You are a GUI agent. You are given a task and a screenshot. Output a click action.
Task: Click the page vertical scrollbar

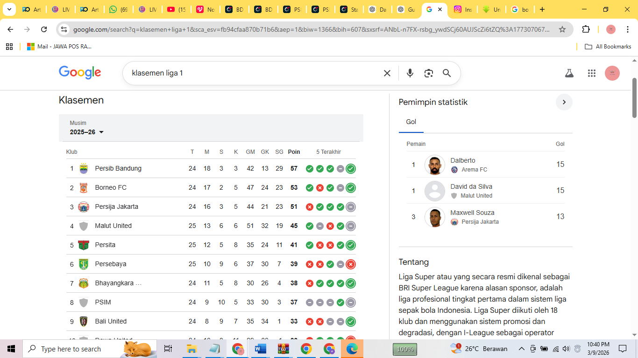(635, 97)
